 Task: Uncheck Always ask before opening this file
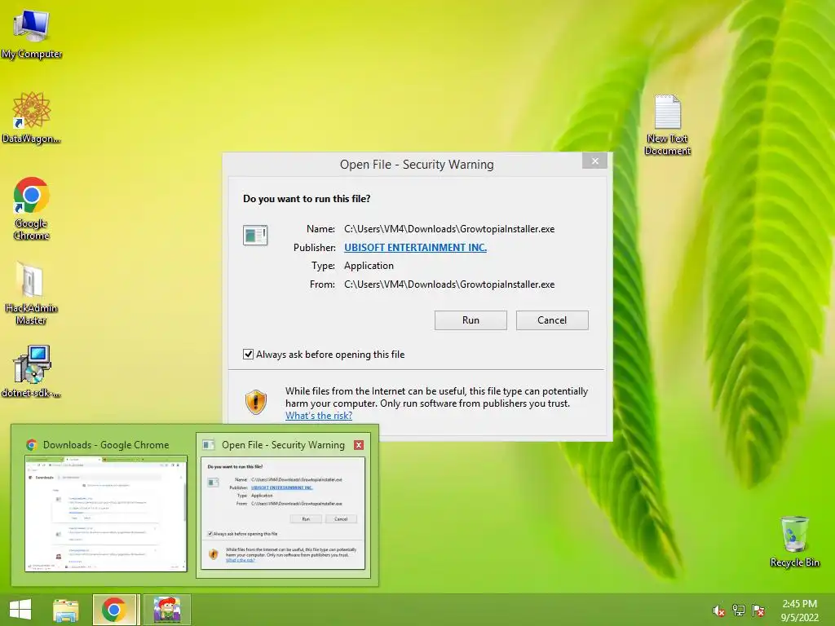point(248,355)
